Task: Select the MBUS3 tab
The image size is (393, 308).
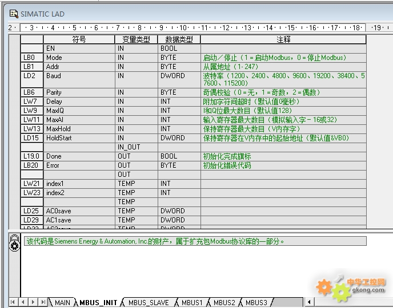Action: point(256,302)
